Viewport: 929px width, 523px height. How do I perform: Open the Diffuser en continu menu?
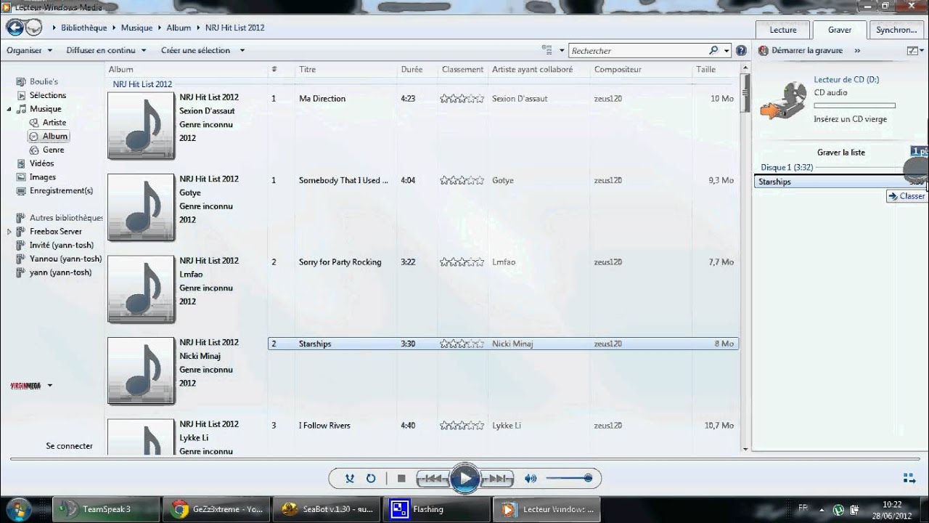[106, 50]
